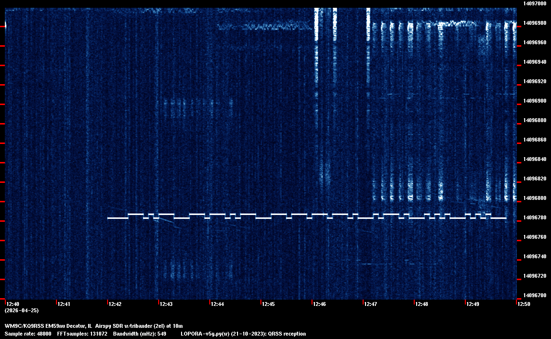Click frequency label 14096800
This screenshot has height=339, width=551.
pyautogui.click(x=535, y=198)
